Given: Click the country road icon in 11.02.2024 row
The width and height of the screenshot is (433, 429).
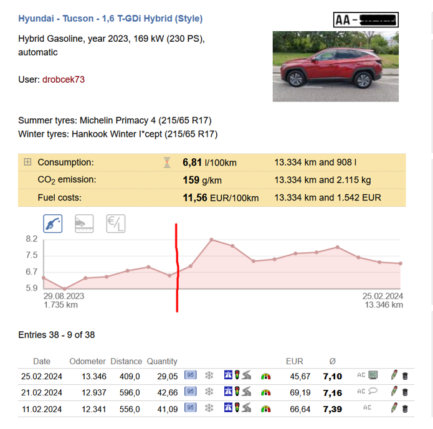Looking at the screenshot, I should click(x=247, y=407).
